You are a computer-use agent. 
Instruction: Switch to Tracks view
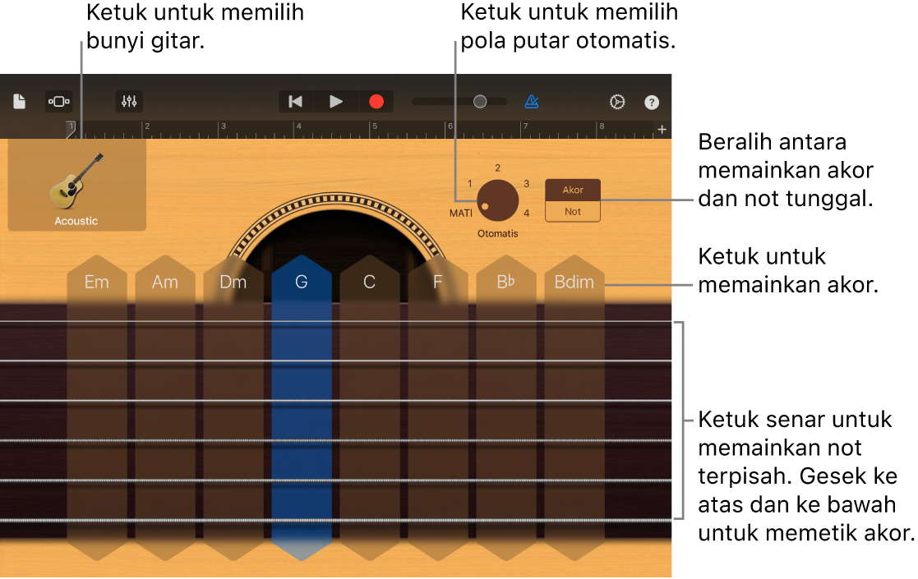click(58, 101)
